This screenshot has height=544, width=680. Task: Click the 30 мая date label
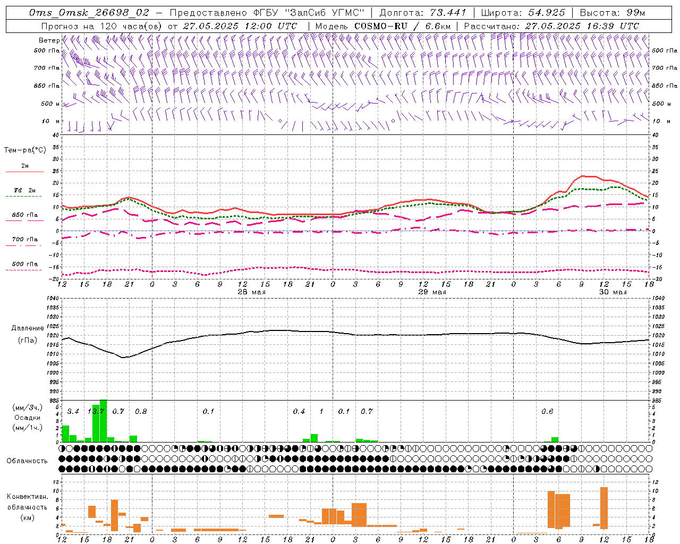[613, 292]
